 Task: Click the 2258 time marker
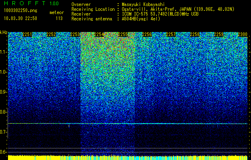pyautogui.click(x=195, y=34)
